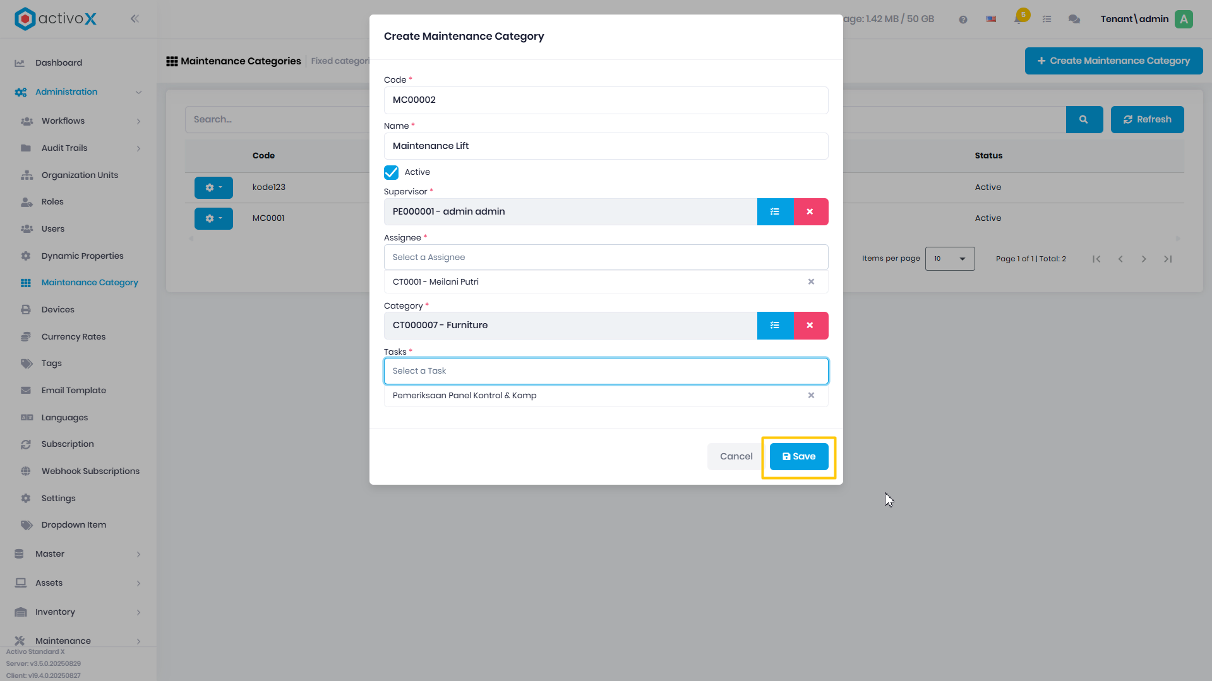Open the help question mark icon
1212x681 pixels.
pos(963,20)
